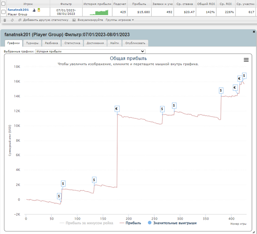Click the Фильтр column header

point(66,4)
